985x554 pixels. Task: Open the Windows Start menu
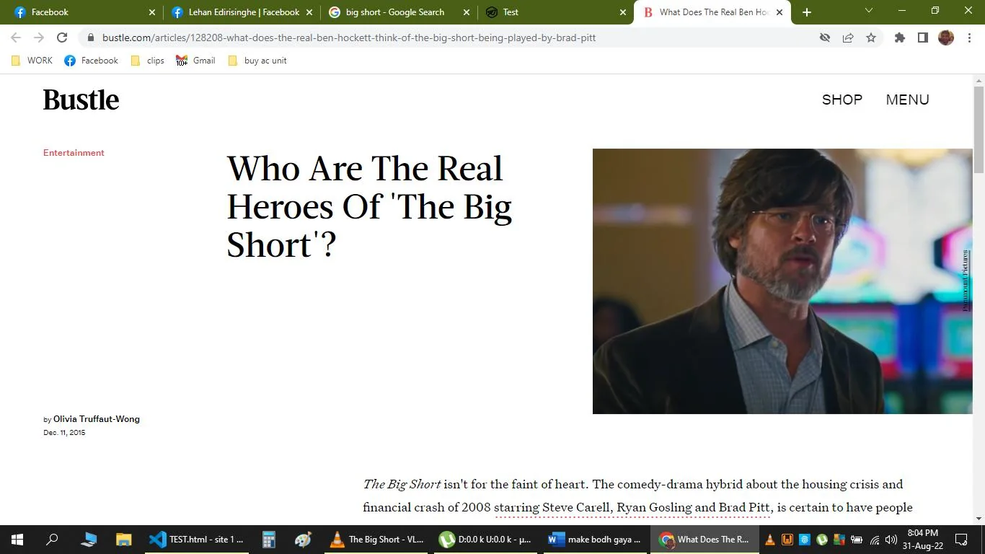[17, 540]
